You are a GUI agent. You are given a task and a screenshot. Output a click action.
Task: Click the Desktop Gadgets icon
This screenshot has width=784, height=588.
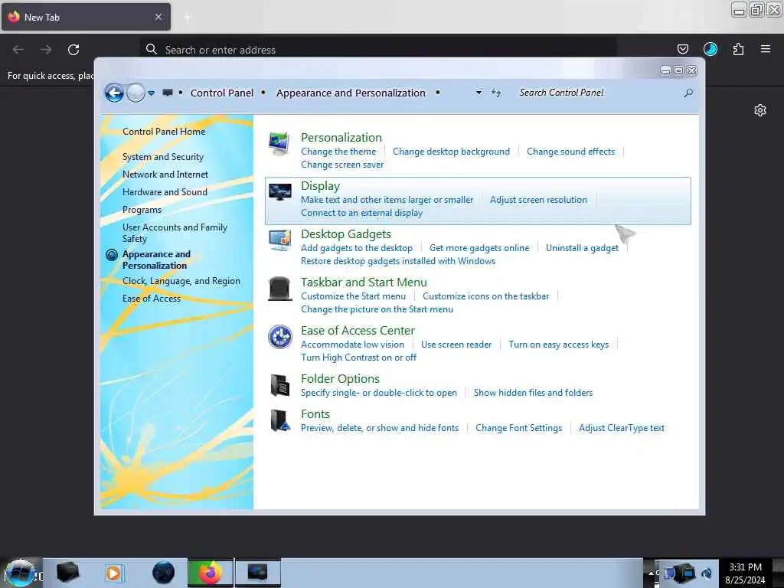[x=279, y=240]
